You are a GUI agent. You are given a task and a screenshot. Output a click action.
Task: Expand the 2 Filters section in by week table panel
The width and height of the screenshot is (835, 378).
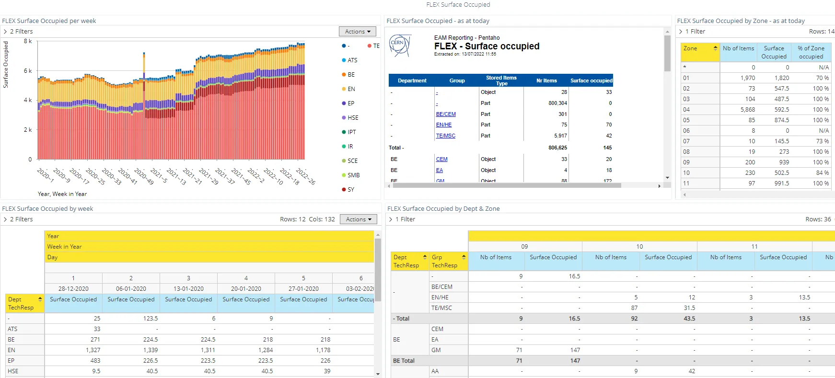coord(18,219)
